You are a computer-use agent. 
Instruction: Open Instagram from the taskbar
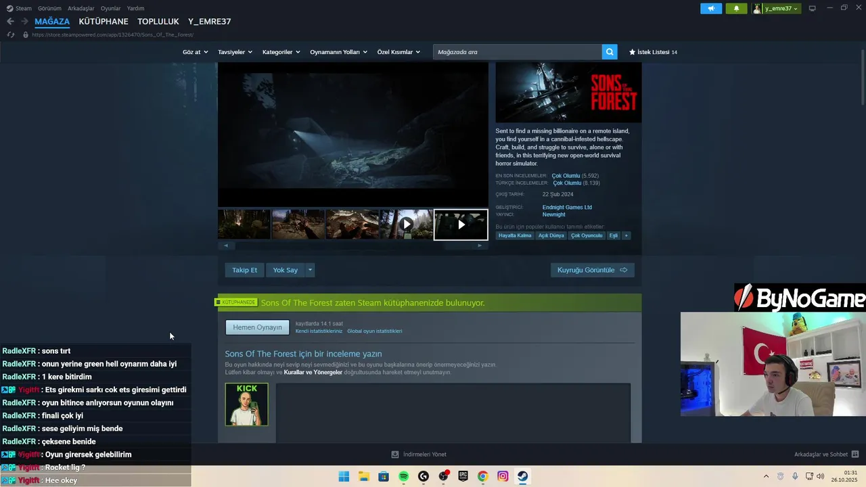503,476
